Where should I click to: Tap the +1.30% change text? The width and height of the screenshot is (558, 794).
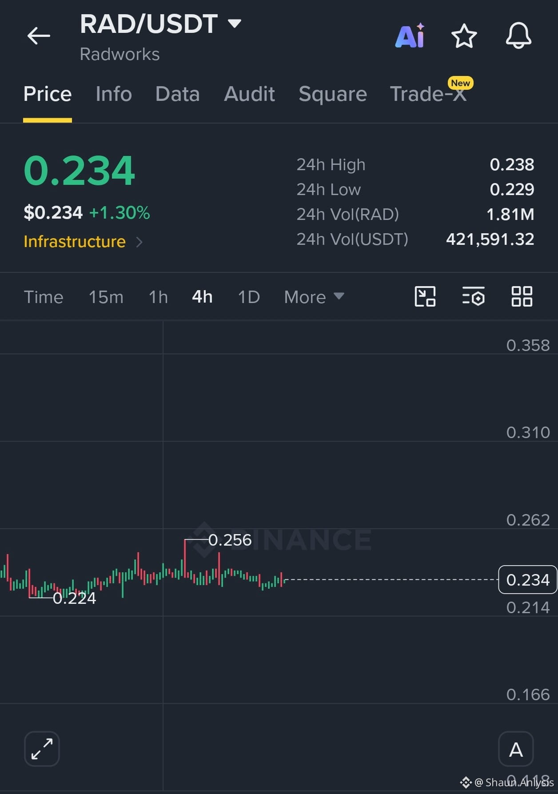tap(120, 212)
